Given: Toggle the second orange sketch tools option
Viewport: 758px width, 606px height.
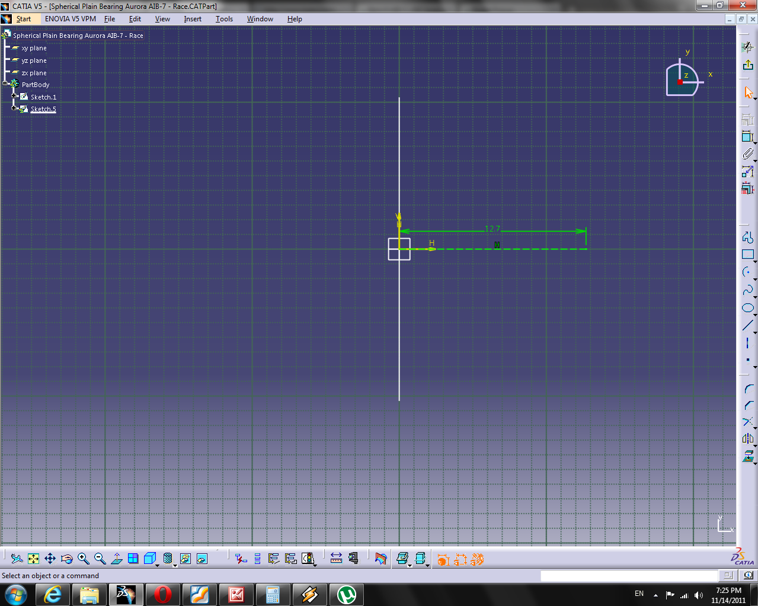Looking at the screenshot, I should (460, 559).
